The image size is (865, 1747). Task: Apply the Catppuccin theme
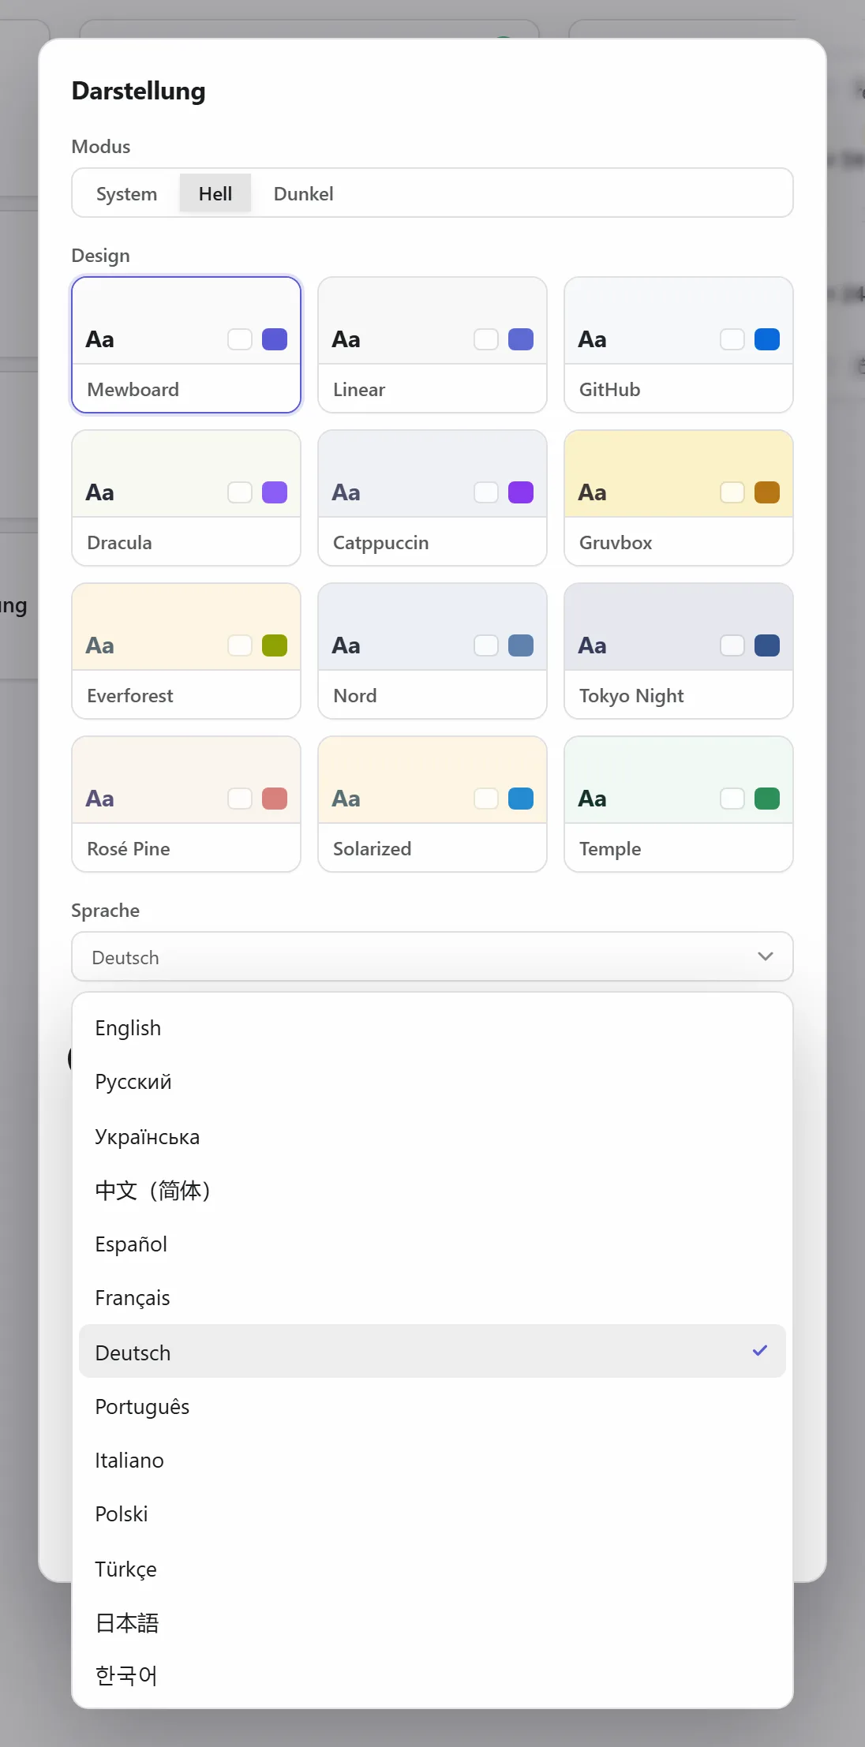(x=432, y=498)
